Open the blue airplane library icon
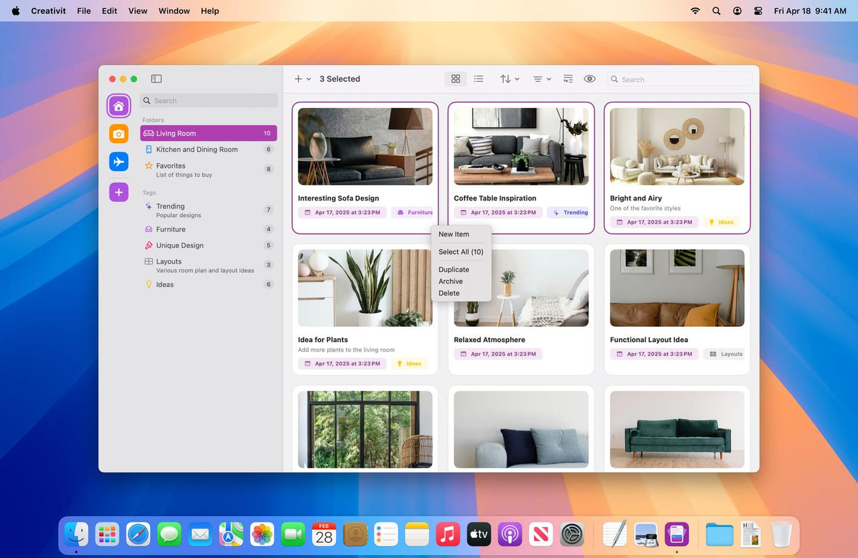Viewport: 858px width, 558px height. click(x=119, y=162)
